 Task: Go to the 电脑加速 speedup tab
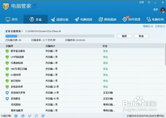click(x=84, y=20)
